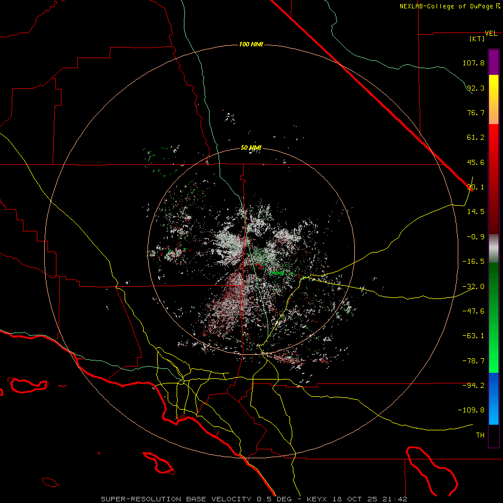Click the -47.6 velocity scale value
Image resolution: width=503 pixels, height=503 pixels.
click(473, 311)
